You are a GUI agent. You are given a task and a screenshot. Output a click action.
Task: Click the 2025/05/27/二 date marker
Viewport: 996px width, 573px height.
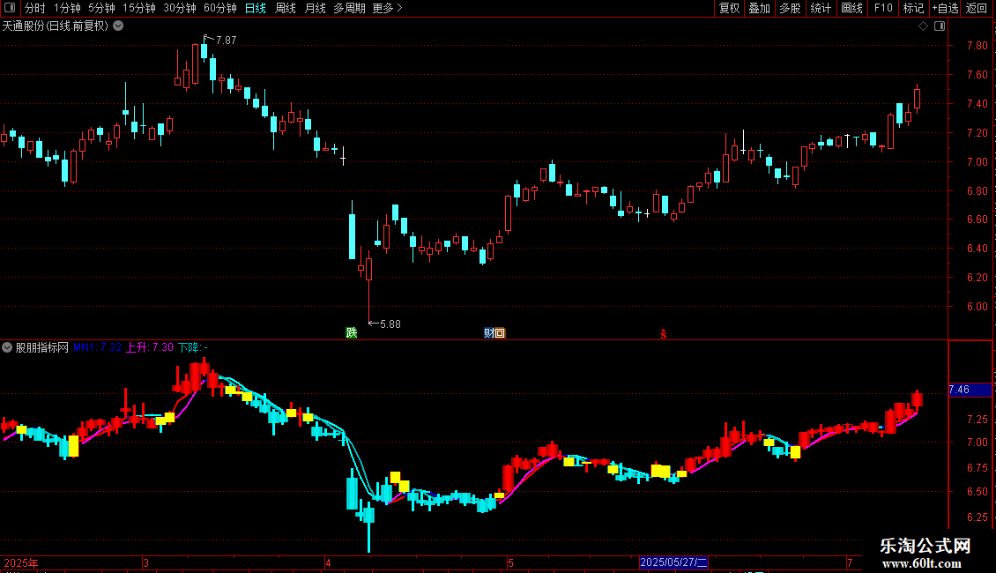tap(673, 562)
